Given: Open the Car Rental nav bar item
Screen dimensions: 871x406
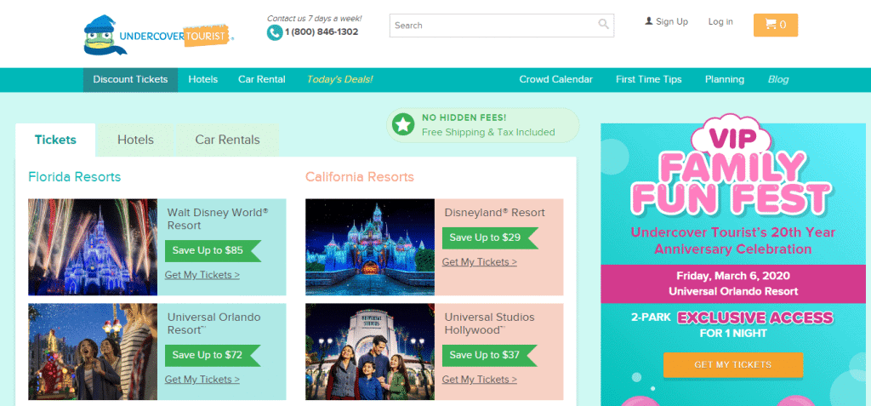Looking at the screenshot, I should [x=262, y=79].
